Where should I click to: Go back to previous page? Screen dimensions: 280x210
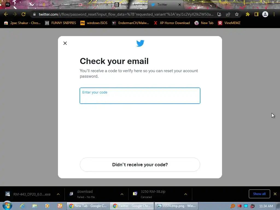[x=6, y=14]
